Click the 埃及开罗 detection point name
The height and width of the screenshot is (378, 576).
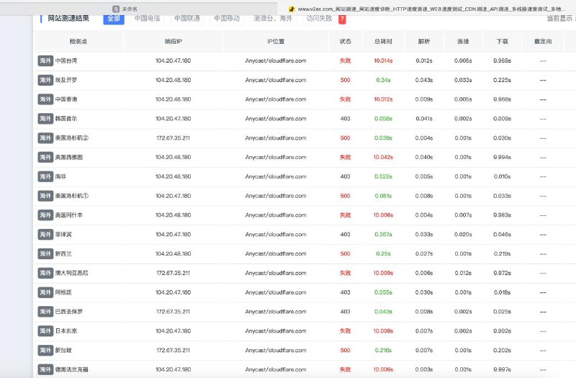66,80
